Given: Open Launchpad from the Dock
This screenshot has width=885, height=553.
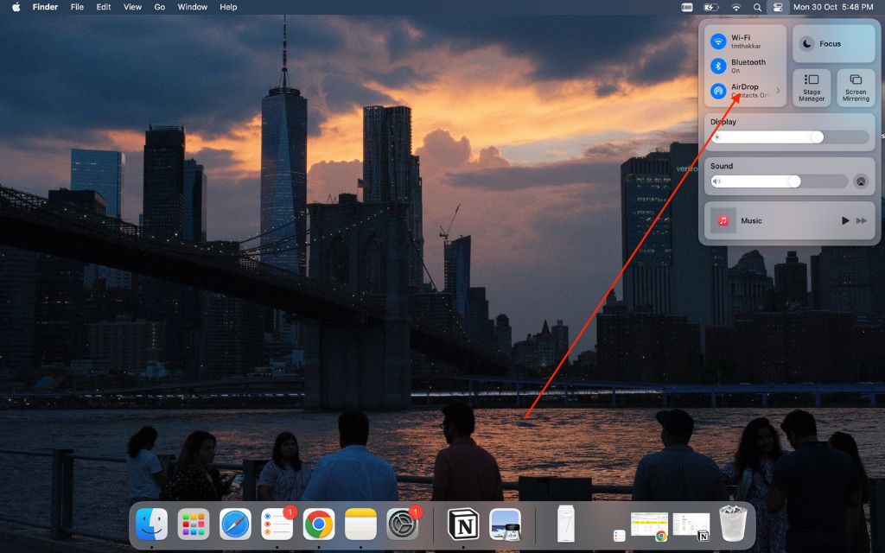Looking at the screenshot, I should tap(194, 524).
